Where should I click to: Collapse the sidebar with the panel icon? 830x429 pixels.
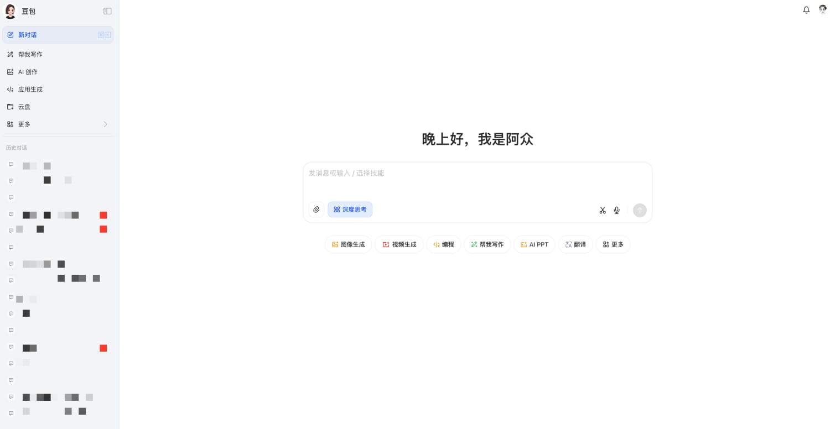107,11
